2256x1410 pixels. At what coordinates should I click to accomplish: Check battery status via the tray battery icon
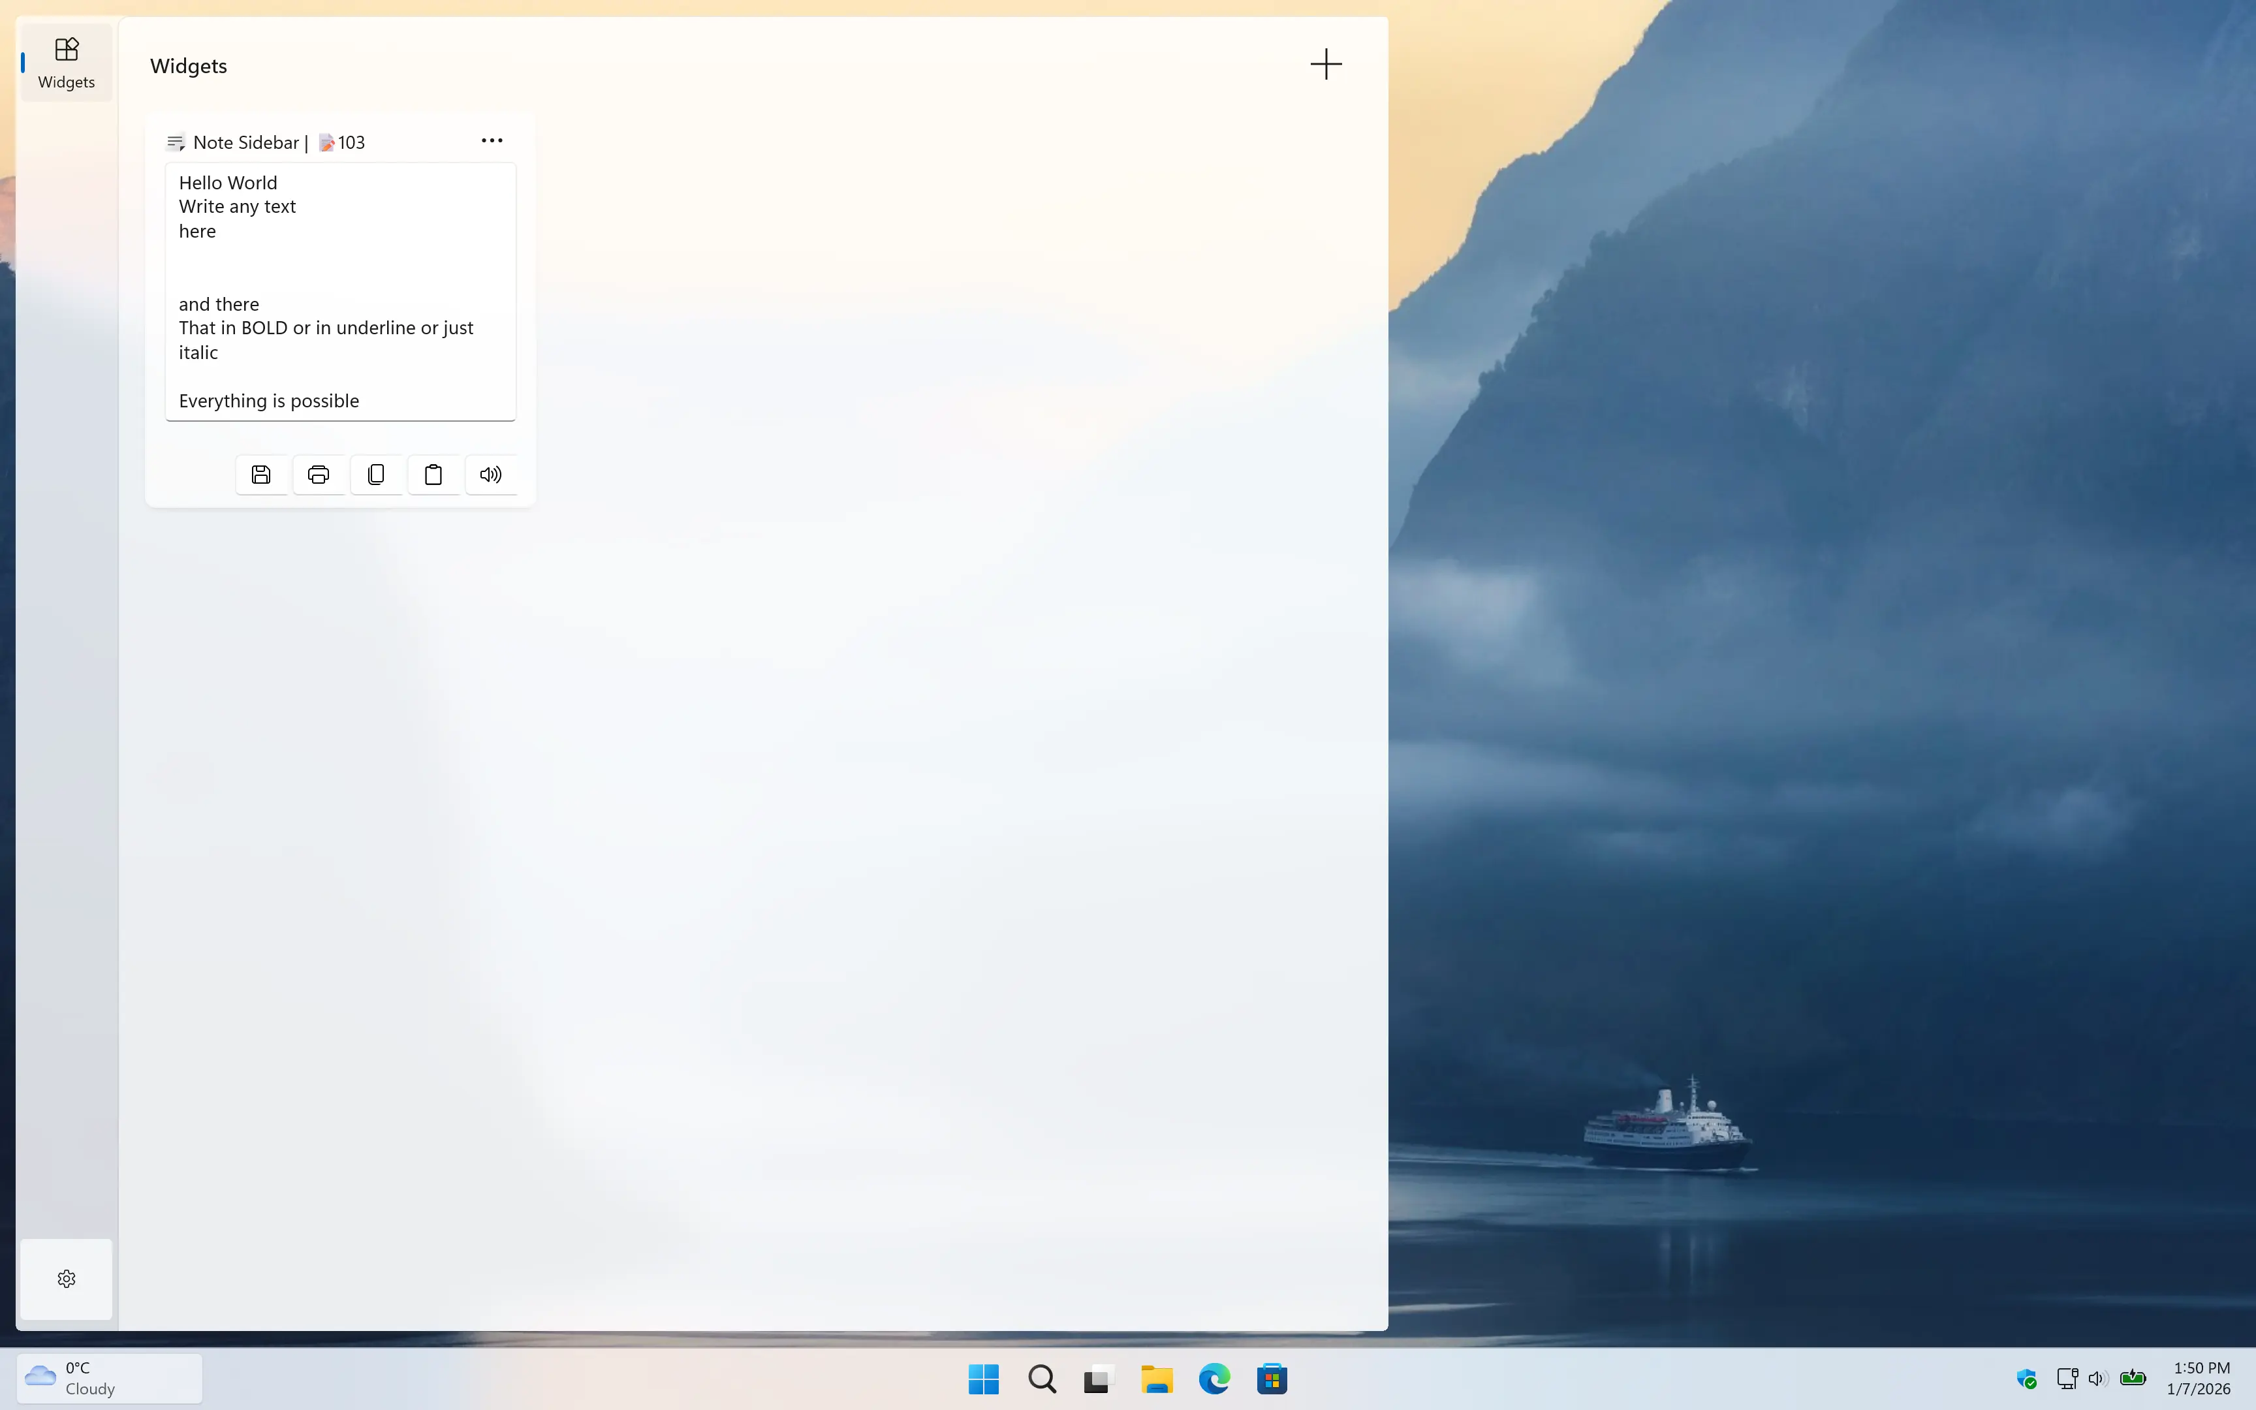(2133, 1378)
